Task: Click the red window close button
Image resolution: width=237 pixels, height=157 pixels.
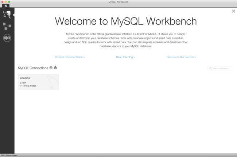Action: 2,2
